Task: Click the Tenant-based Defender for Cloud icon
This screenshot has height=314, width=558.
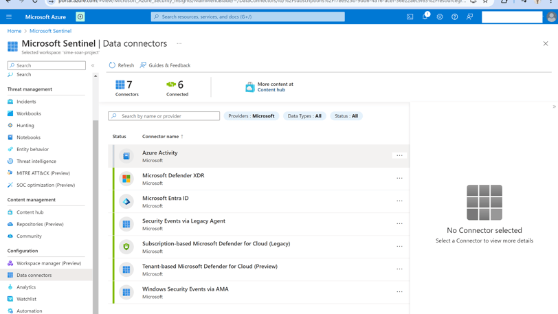Action: (126, 269)
